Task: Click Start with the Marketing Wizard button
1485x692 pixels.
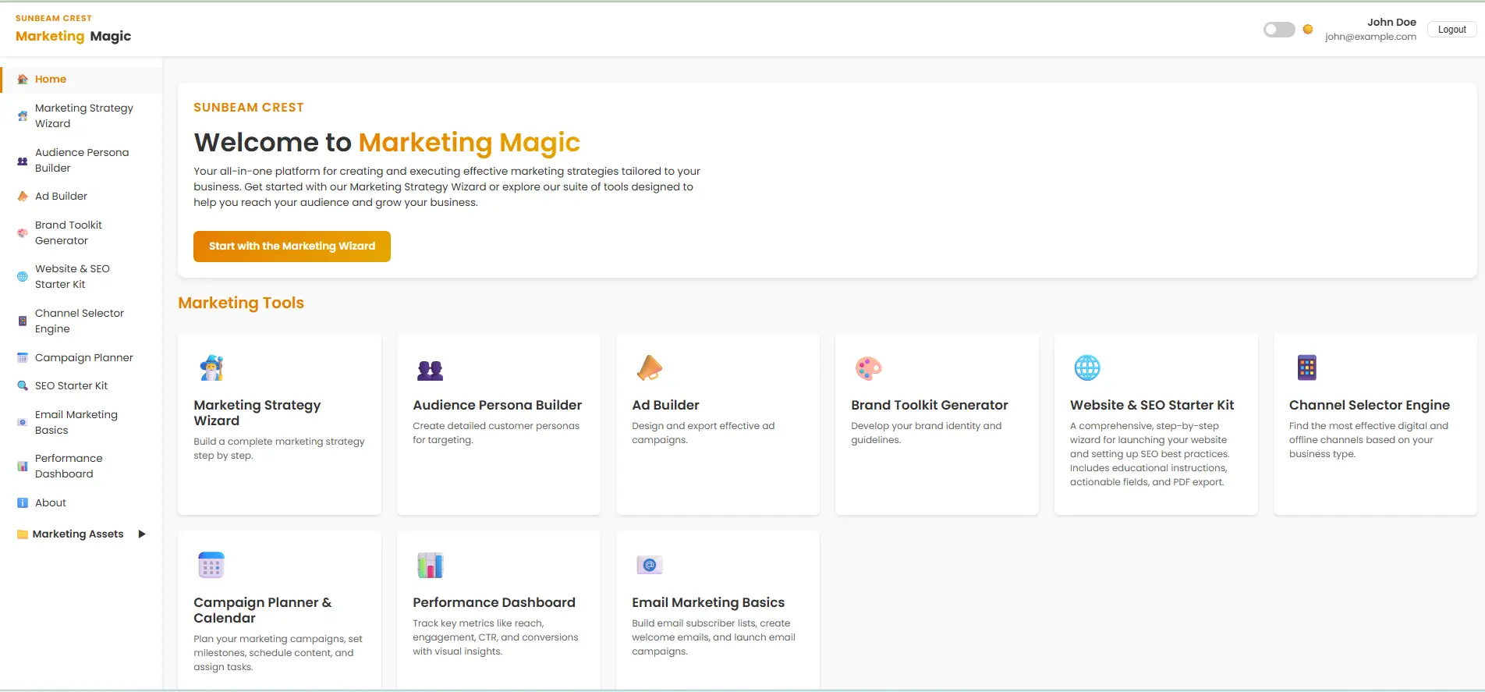Action: [292, 247]
